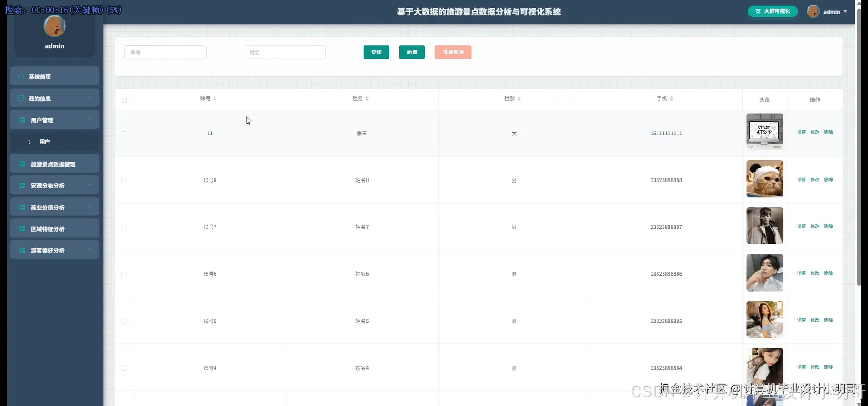Click 删除 for user 张三
The image size is (868, 406).
point(828,133)
